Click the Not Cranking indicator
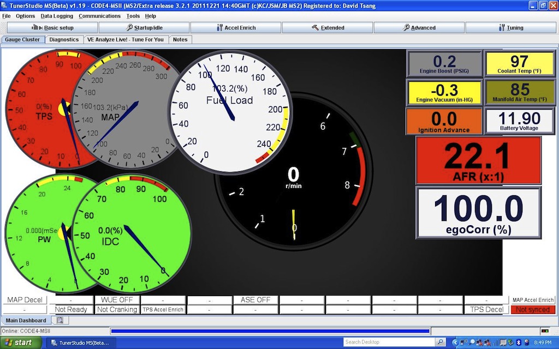The height and width of the screenshot is (349, 559). (117, 310)
